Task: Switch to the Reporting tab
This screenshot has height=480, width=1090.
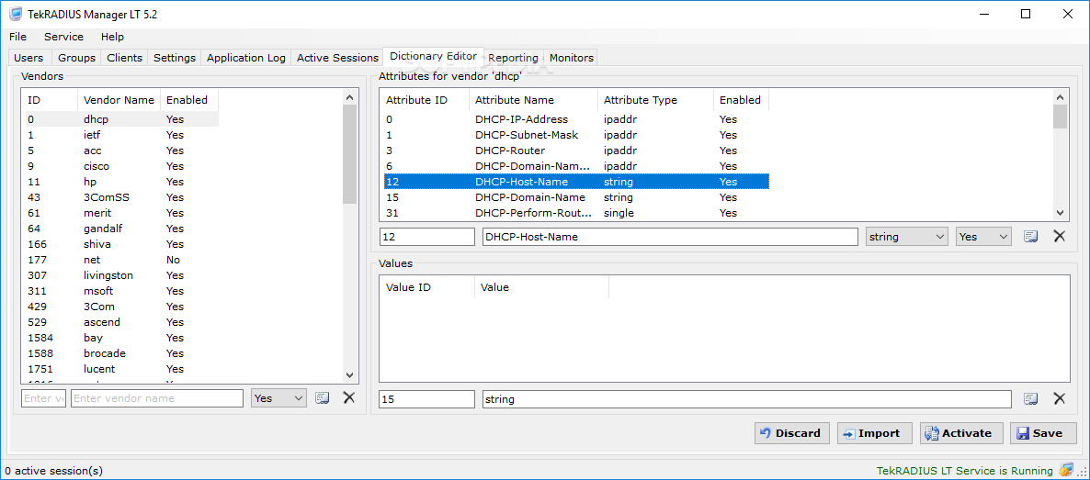Action: [513, 58]
